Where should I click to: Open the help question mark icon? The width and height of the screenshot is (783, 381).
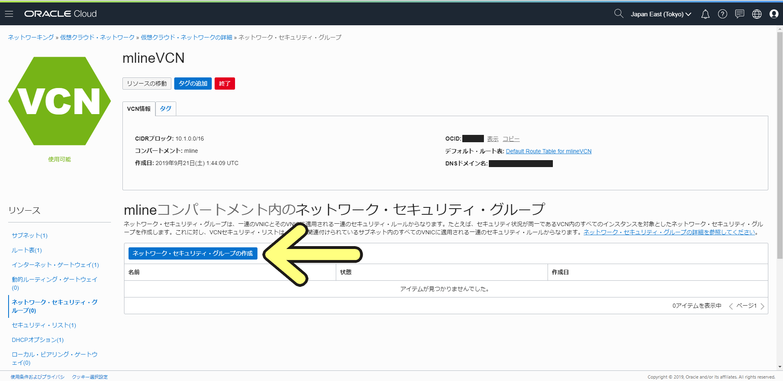[x=722, y=14]
